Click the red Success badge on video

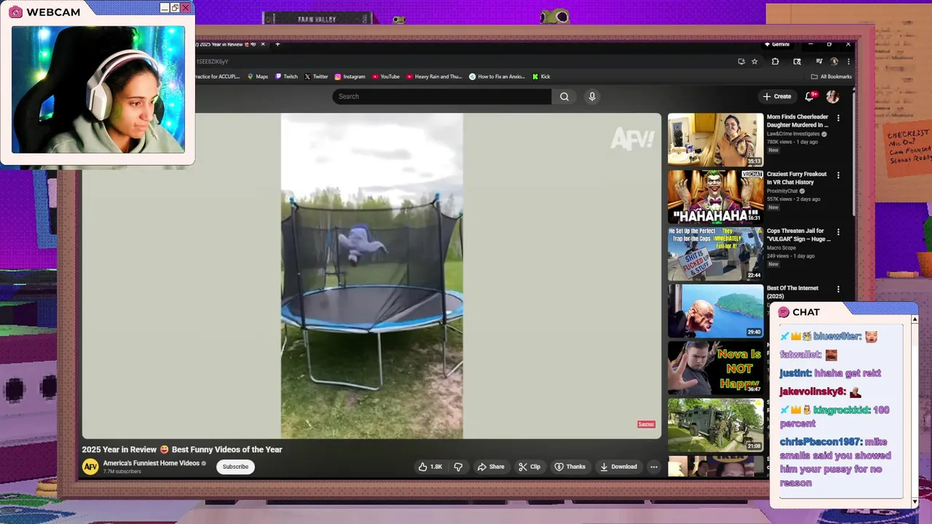tap(646, 424)
